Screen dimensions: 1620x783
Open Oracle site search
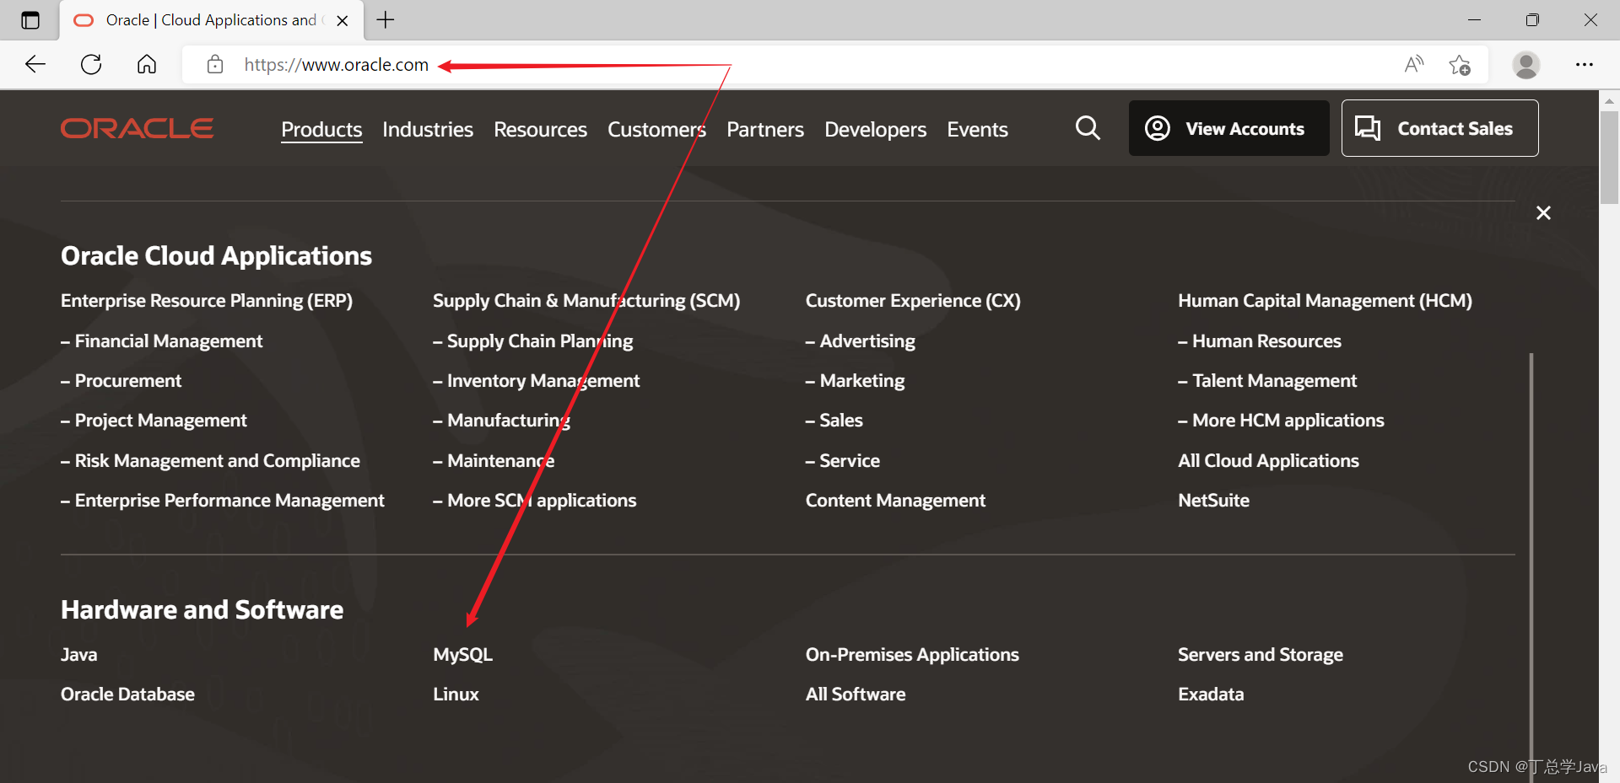click(1088, 128)
